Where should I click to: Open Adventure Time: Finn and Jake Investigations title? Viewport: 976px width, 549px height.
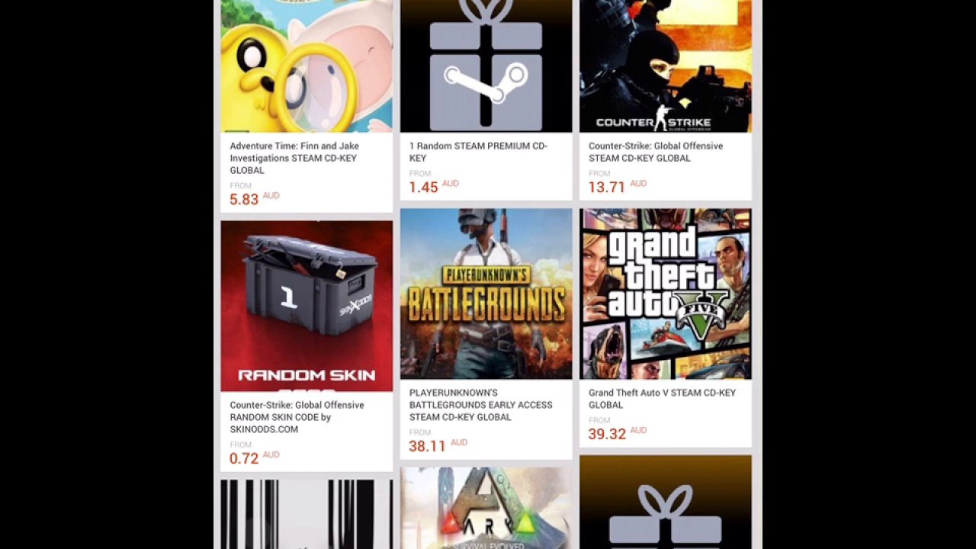pyautogui.click(x=294, y=158)
